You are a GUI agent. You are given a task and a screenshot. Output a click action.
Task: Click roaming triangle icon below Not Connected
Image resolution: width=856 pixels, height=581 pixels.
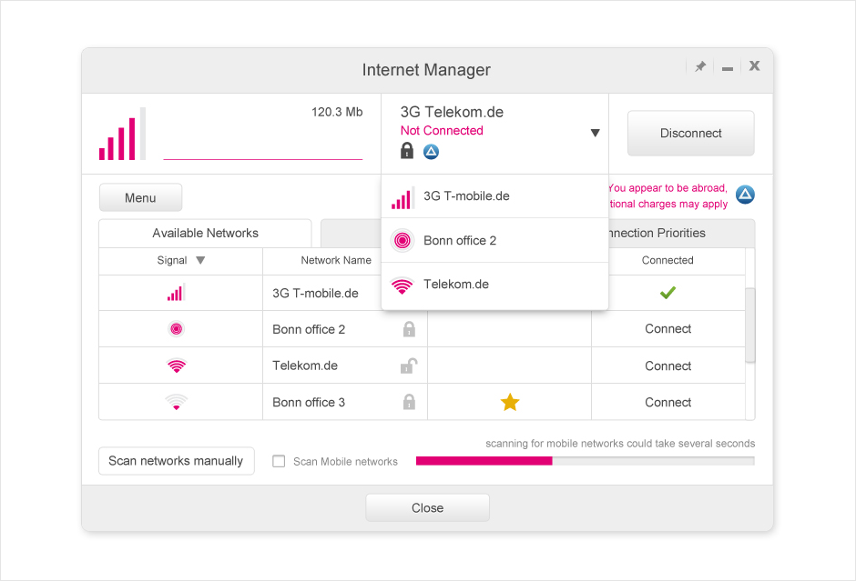[x=432, y=152]
